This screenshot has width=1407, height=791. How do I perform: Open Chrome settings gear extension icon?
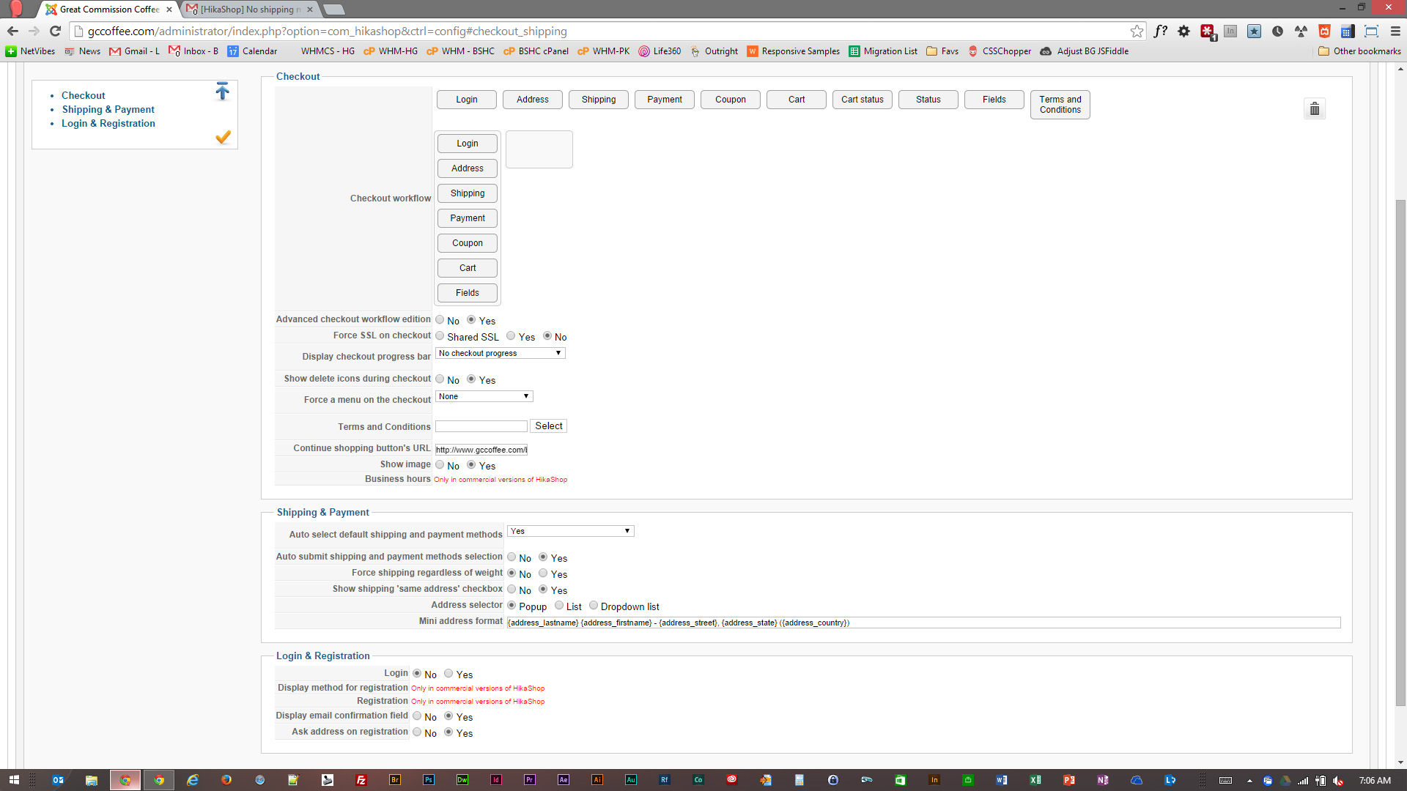tap(1183, 31)
